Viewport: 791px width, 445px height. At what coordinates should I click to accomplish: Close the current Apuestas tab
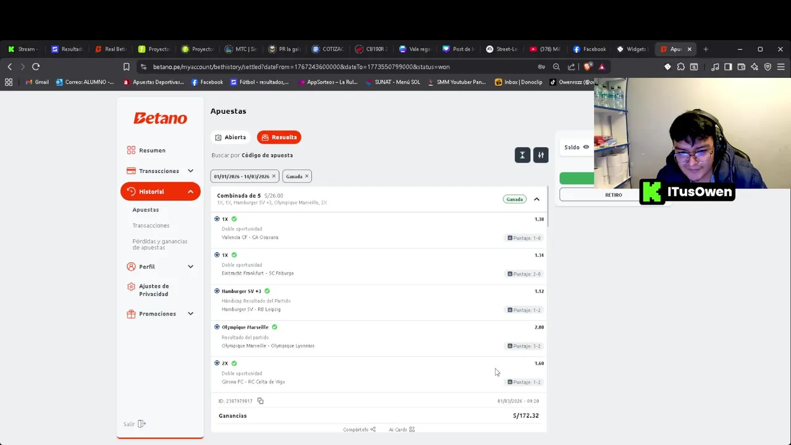coord(690,49)
